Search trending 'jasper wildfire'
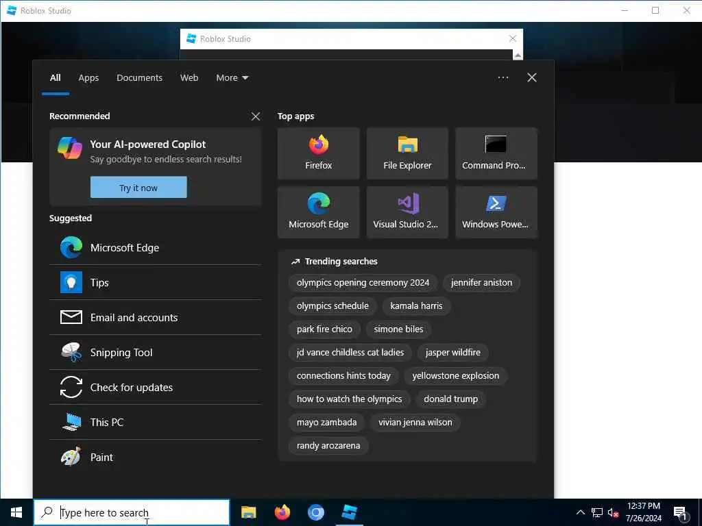Viewport: 702px width, 526px height. (452, 353)
